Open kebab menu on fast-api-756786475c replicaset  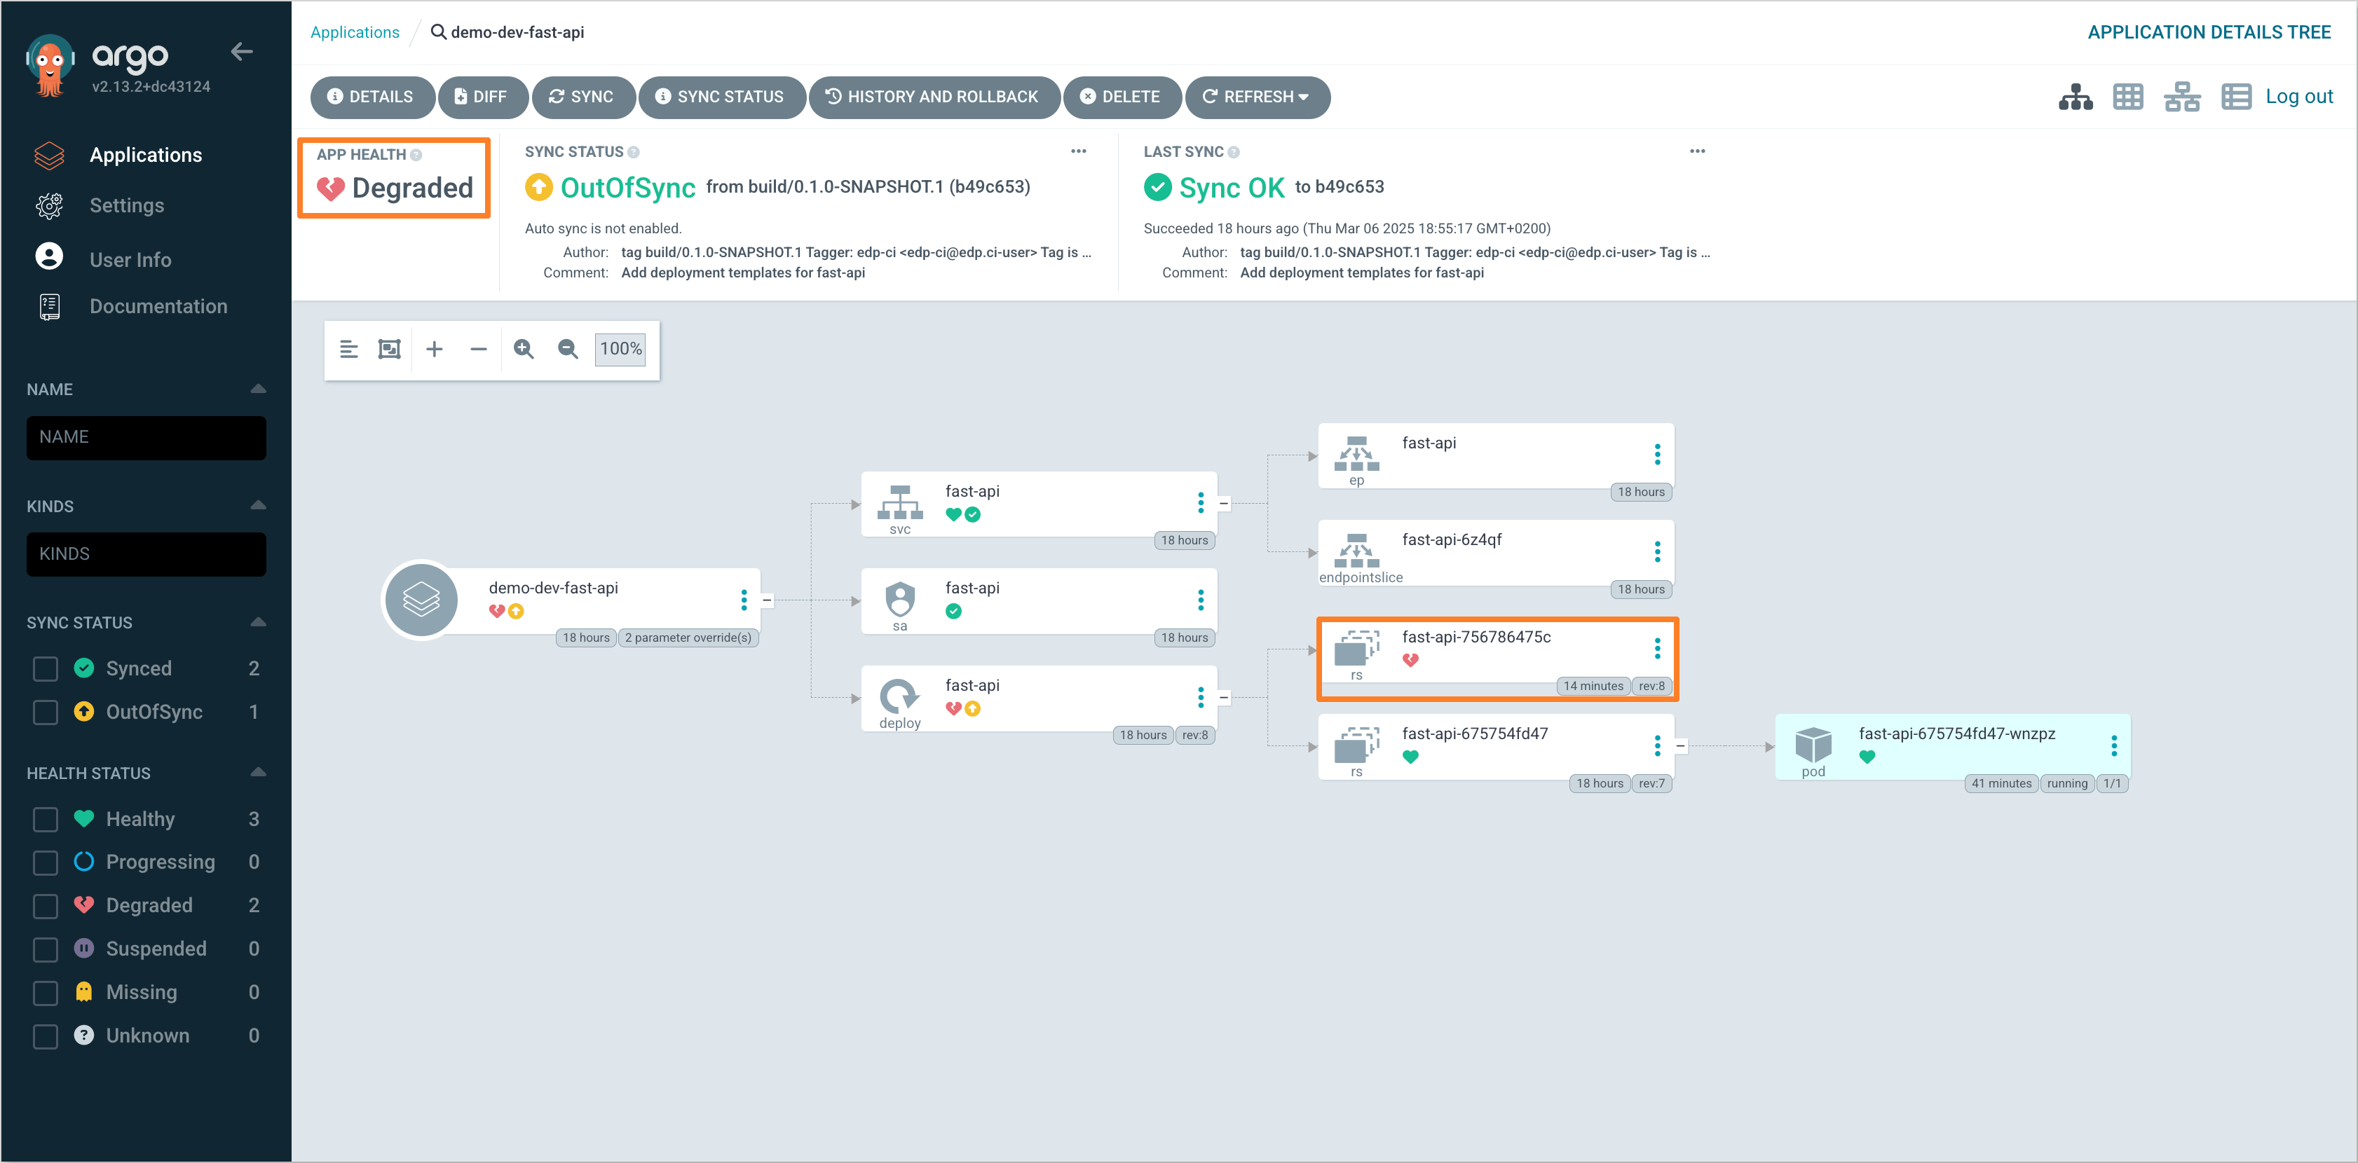click(x=1657, y=649)
